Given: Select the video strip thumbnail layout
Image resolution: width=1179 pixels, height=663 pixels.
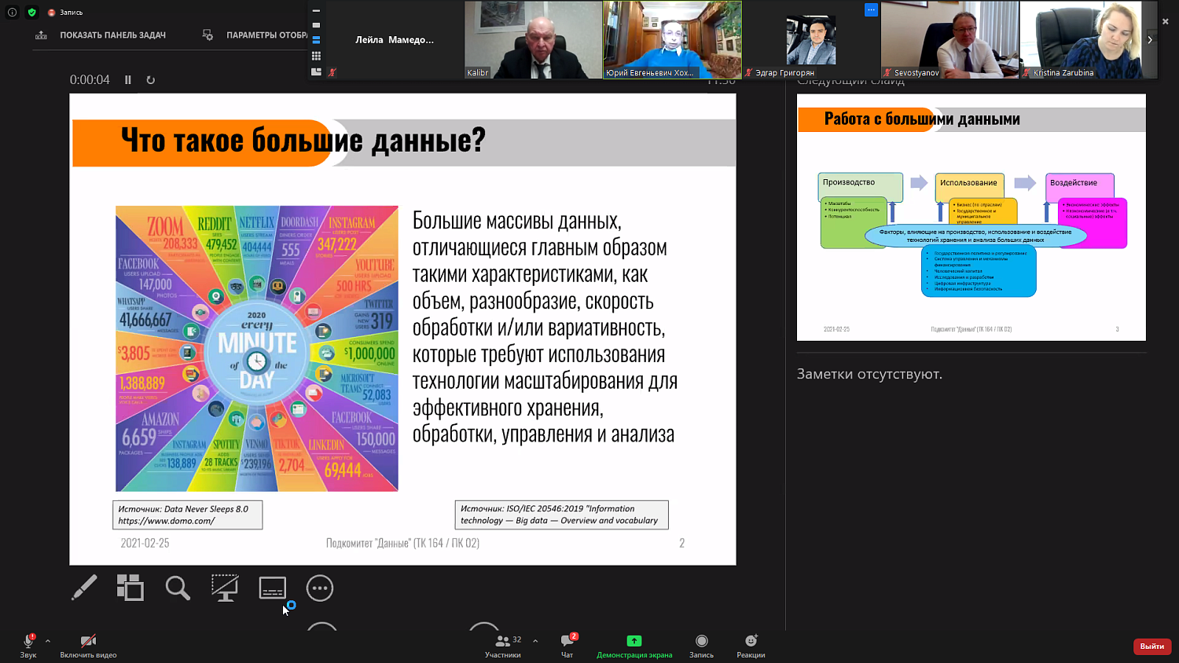Looking at the screenshot, I should [316, 40].
